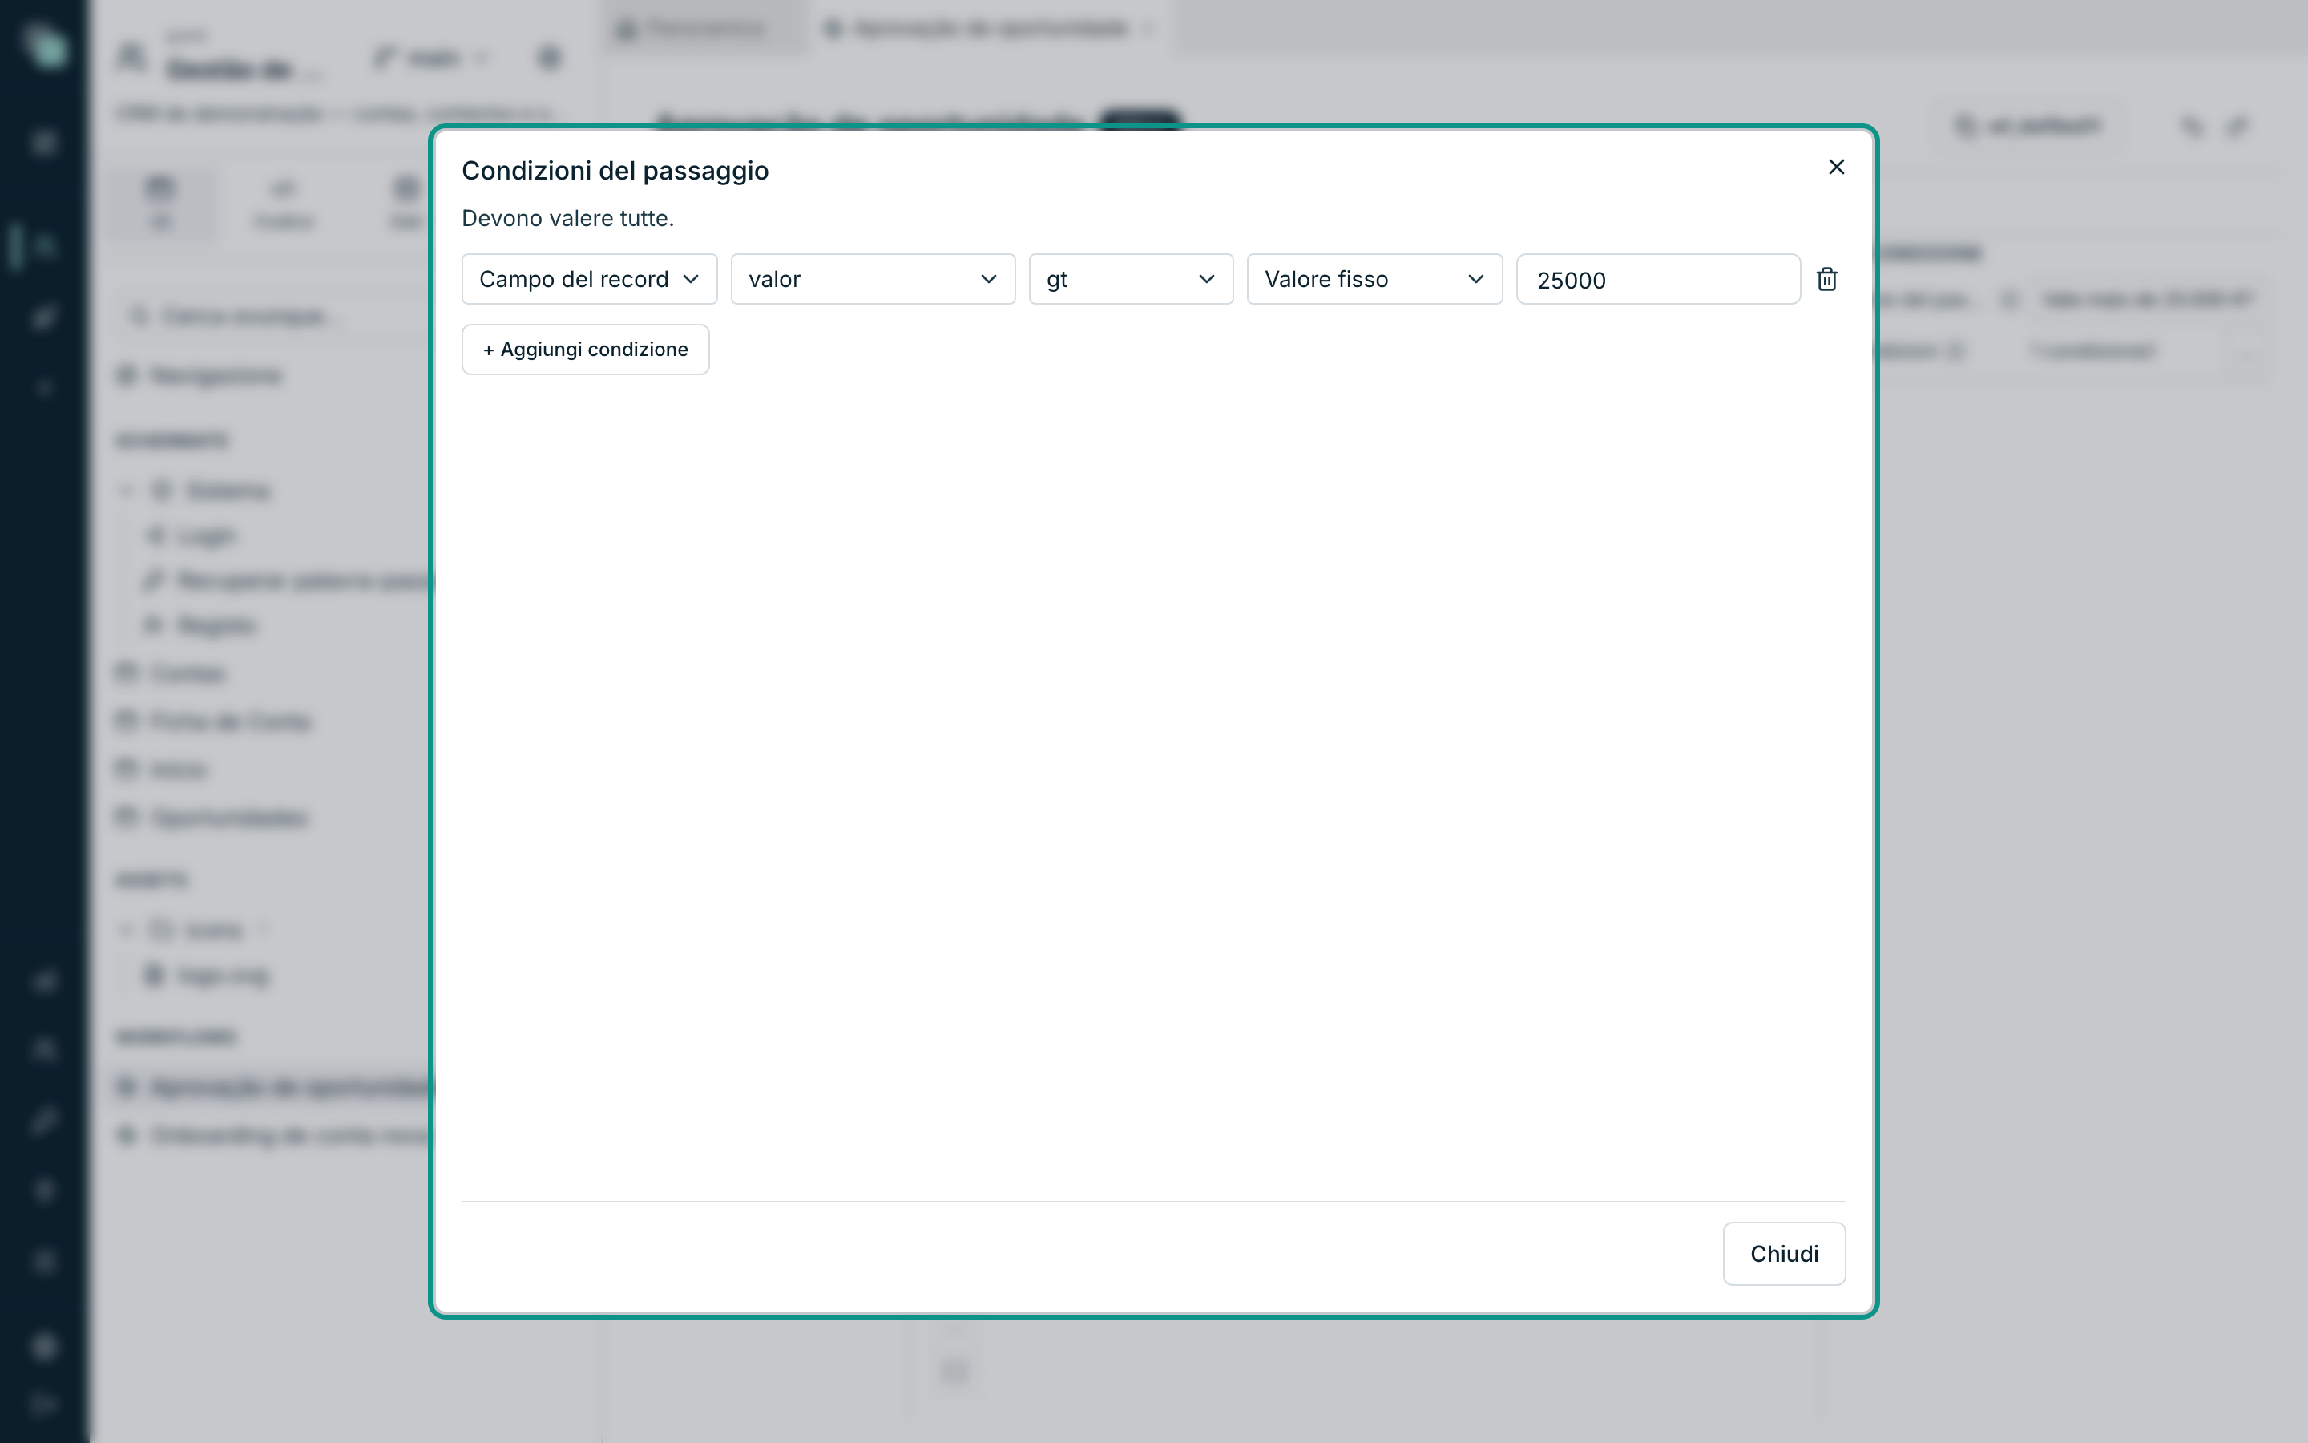Open the gt operator dropdown
The width and height of the screenshot is (2308, 1443).
click(1130, 279)
